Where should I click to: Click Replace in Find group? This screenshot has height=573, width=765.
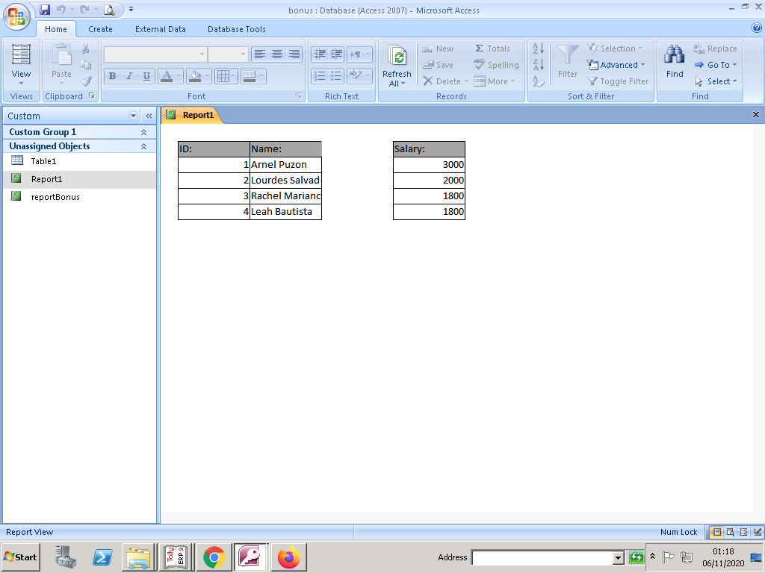715,48
